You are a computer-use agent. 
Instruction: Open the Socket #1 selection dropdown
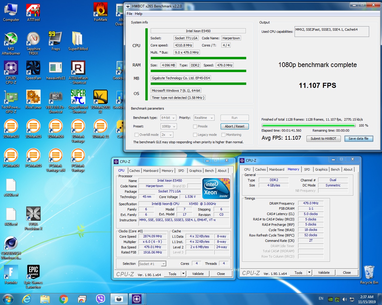click(152, 264)
